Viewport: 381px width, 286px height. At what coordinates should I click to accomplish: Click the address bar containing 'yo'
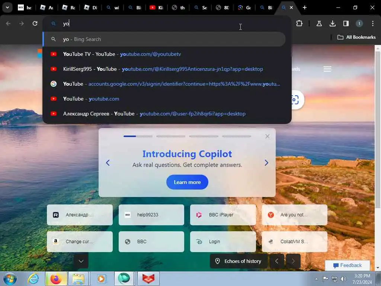pyautogui.click(x=167, y=23)
